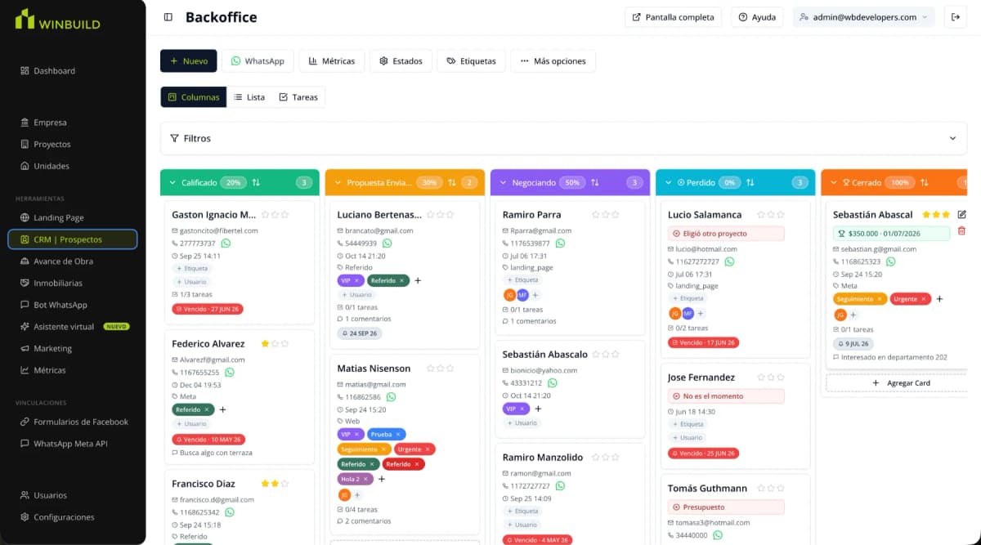The image size is (981, 545).
Task: Rate Gaston Ignacio with the star rating
Action: 275,215
